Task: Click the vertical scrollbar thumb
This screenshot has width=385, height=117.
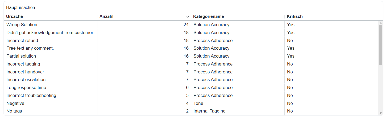Action: click(380, 45)
